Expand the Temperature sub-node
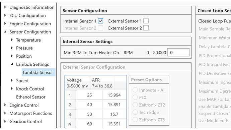Screen dimensions: 231x130 [x=12, y=40]
